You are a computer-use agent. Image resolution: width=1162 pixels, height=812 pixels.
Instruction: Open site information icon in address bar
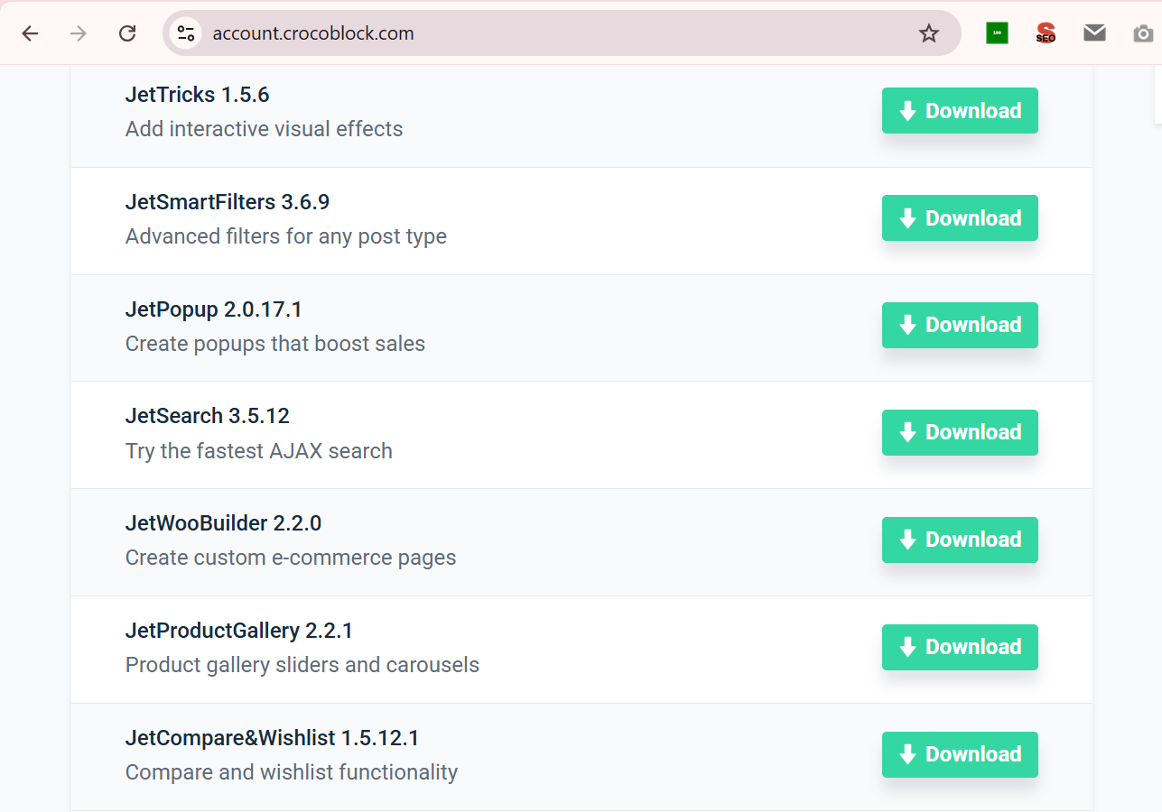pos(186,33)
